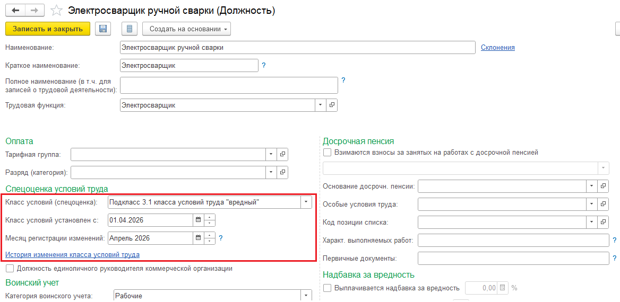Open the class conditions change history link
The height and width of the screenshot is (302, 620).
[x=72, y=255]
